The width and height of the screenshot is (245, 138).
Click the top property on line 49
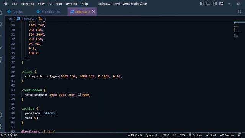(28, 118)
